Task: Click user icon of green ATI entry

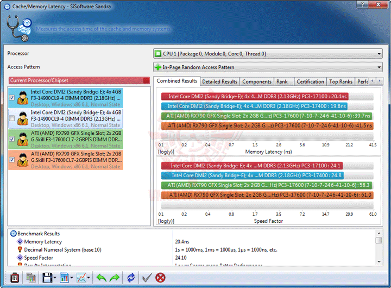Action: [x=23, y=139]
